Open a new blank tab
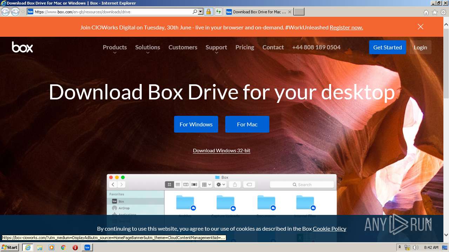The image size is (449, 252). 299,12
